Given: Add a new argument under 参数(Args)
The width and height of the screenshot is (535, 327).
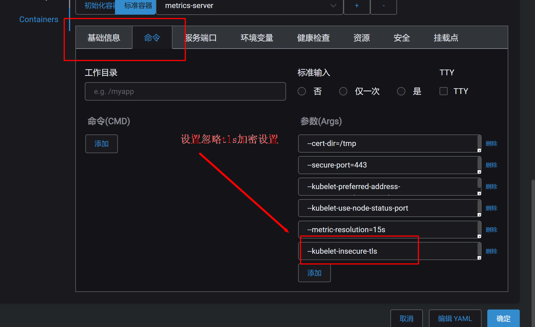Looking at the screenshot, I should click(314, 273).
